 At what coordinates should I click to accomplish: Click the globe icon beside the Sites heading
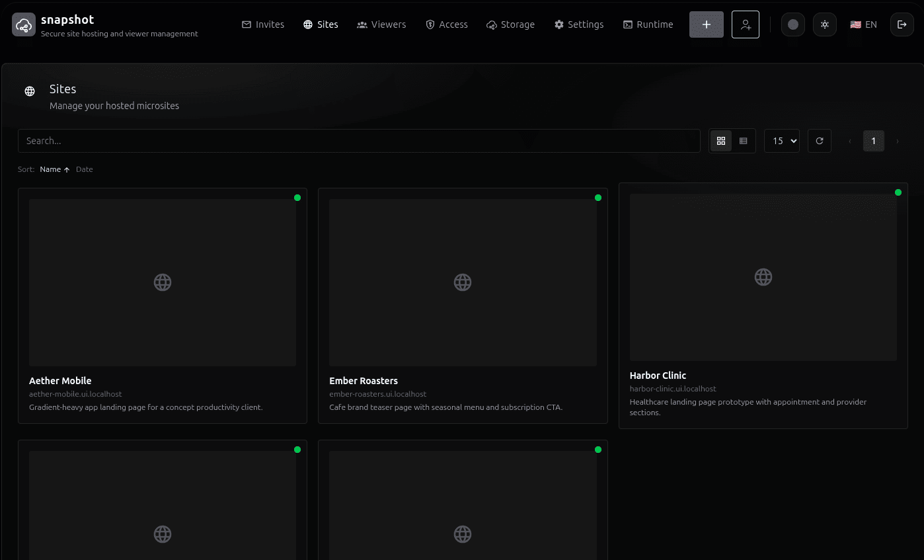(x=30, y=91)
